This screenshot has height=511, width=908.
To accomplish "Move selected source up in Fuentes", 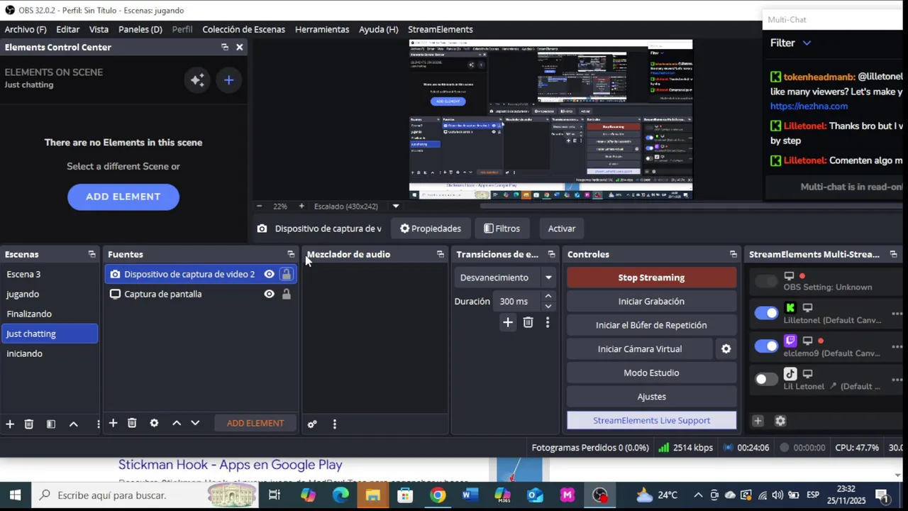I will pos(177,423).
